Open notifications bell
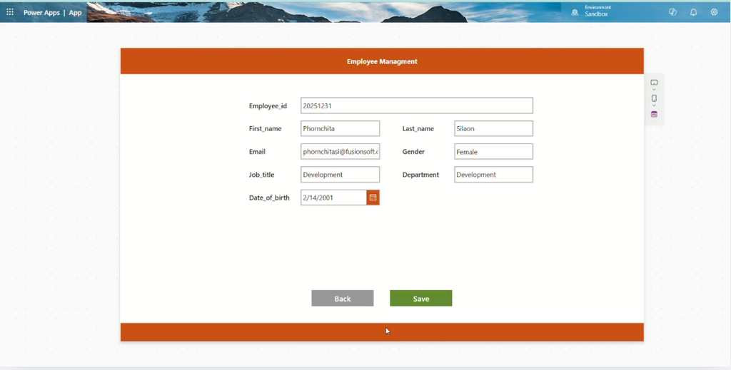Viewport: 731px width, 370px height. click(693, 12)
